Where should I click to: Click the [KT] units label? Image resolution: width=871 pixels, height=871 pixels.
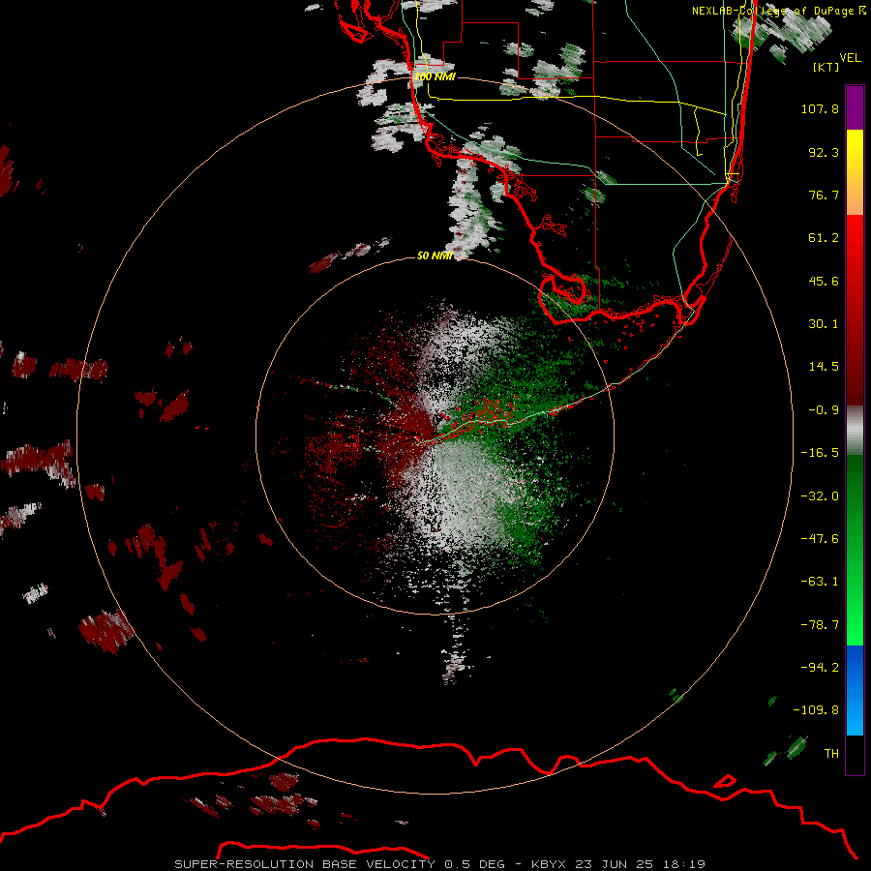coord(826,67)
